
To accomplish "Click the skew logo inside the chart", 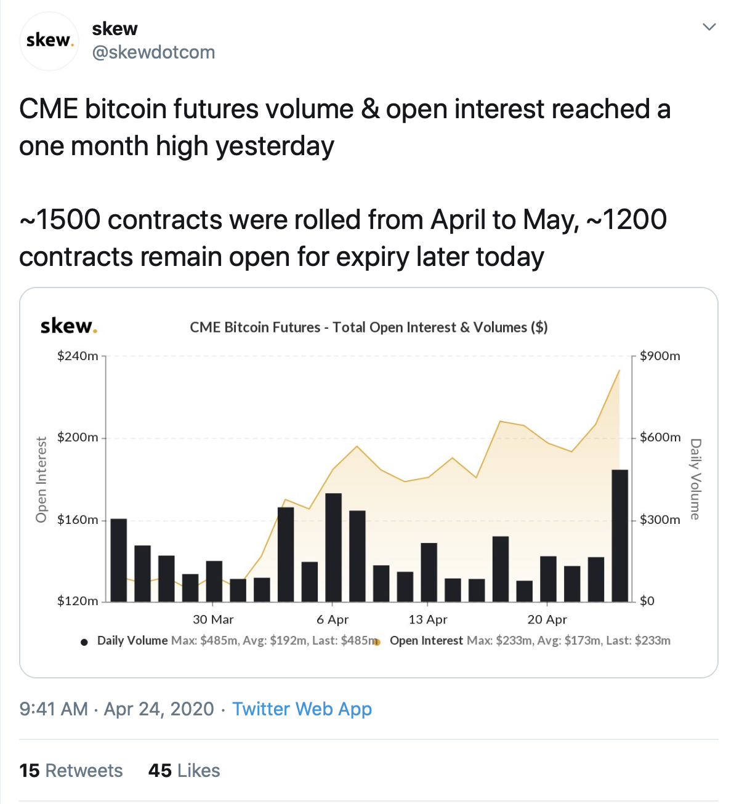I will [68, 326].
